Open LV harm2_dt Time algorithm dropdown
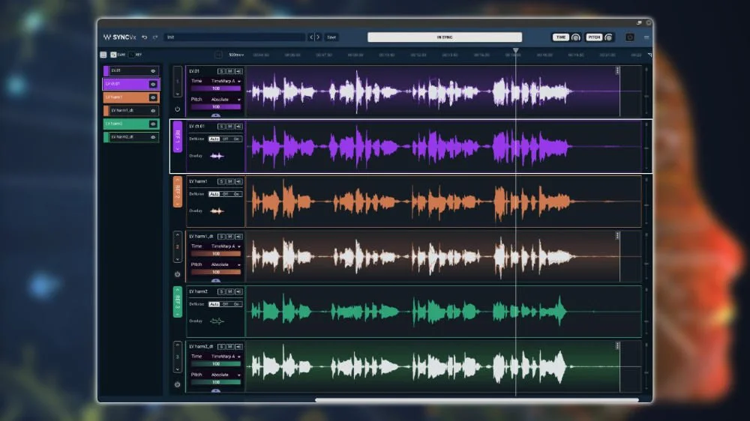Image resolution: width=750 pixels, height=421 pixels. [225, 357]
